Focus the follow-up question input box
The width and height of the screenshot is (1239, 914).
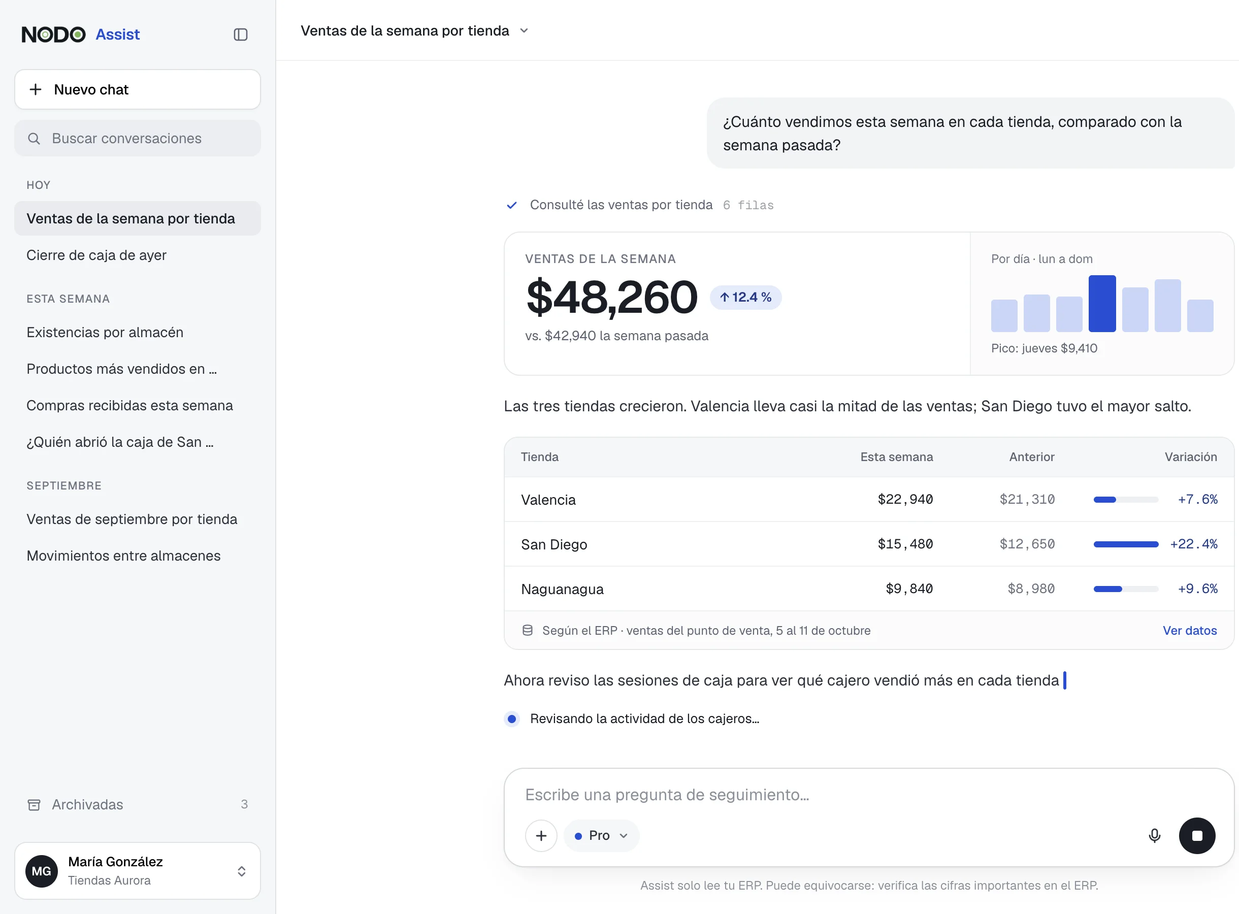(868, 795)
